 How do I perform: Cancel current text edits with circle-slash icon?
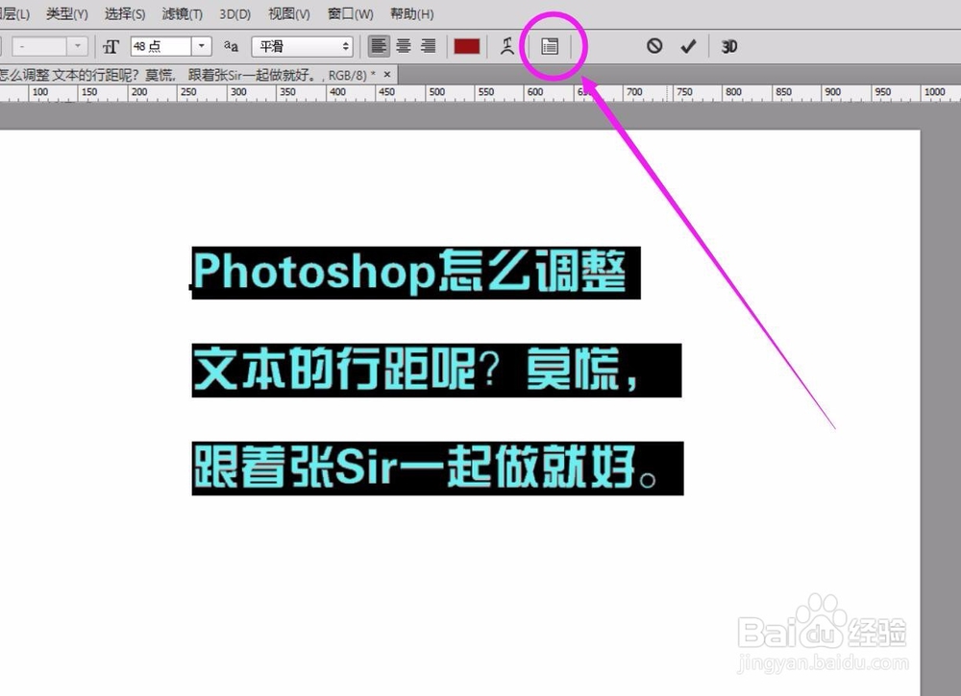pos(654,46)
